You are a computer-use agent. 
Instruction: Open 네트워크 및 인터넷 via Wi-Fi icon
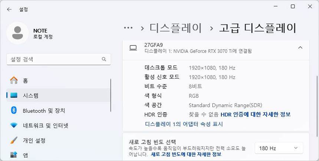click(x=14, y=125)
